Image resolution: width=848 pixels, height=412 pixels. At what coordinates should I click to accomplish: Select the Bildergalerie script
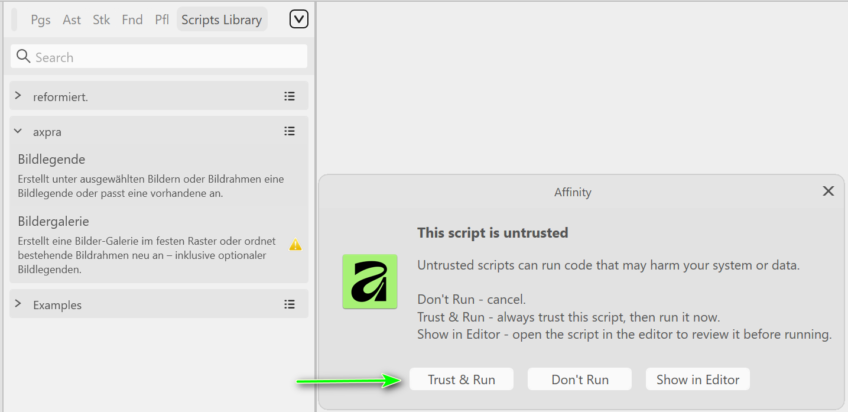coord(159,245)
